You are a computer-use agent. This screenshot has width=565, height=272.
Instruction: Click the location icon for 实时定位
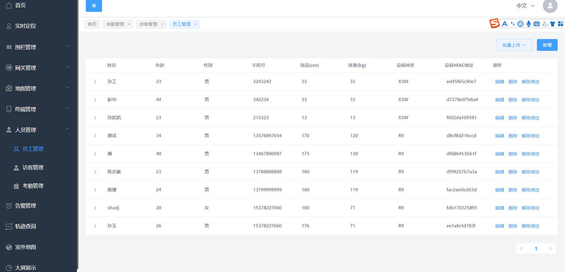[9, 26]
